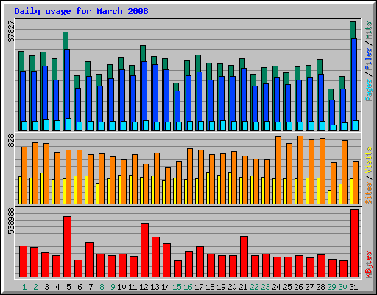This screenshot has height=295, width=377.
Task: Click the Files legend label
Action: pyautogui.click(x=369, y=59)
